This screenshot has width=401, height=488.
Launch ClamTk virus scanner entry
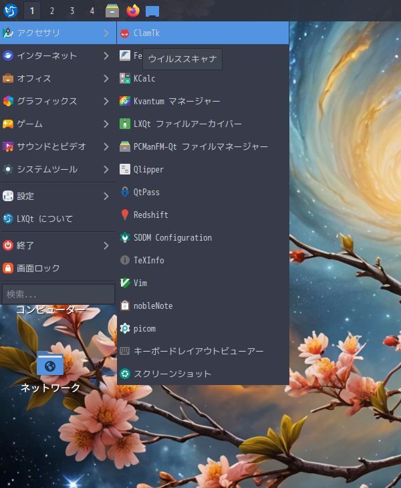click(203, 33)
